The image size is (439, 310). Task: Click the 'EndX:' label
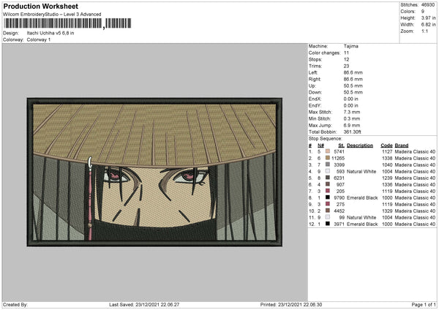(315, 99)
